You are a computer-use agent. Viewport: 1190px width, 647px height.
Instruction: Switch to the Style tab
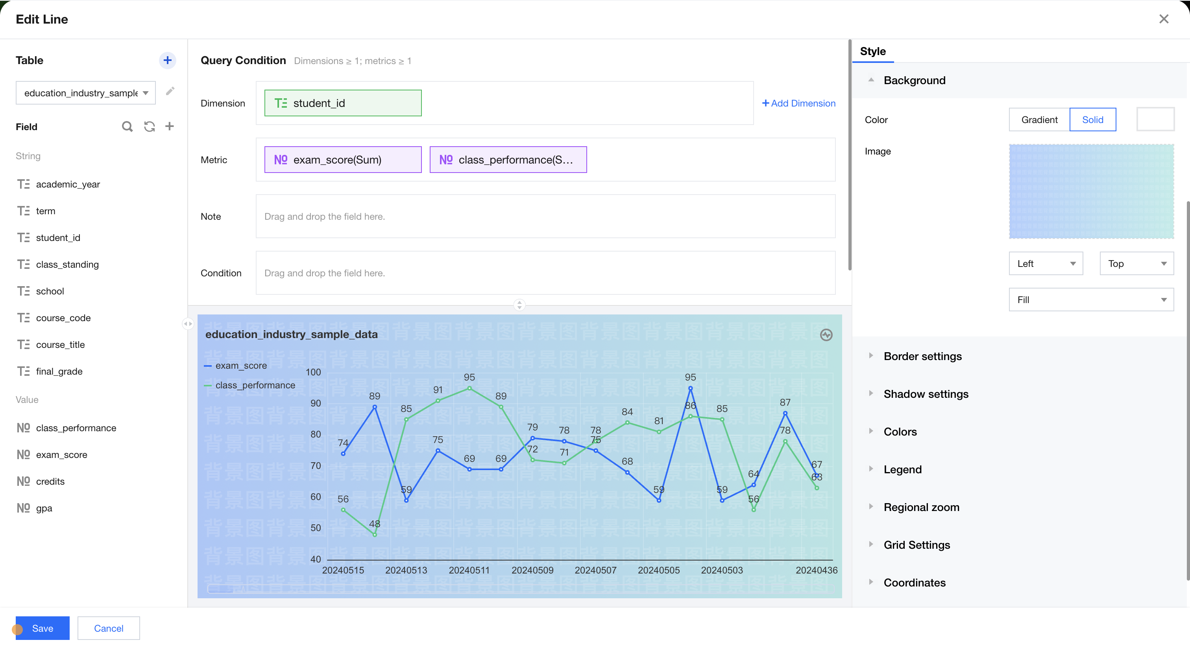click(x=873, y=51)
